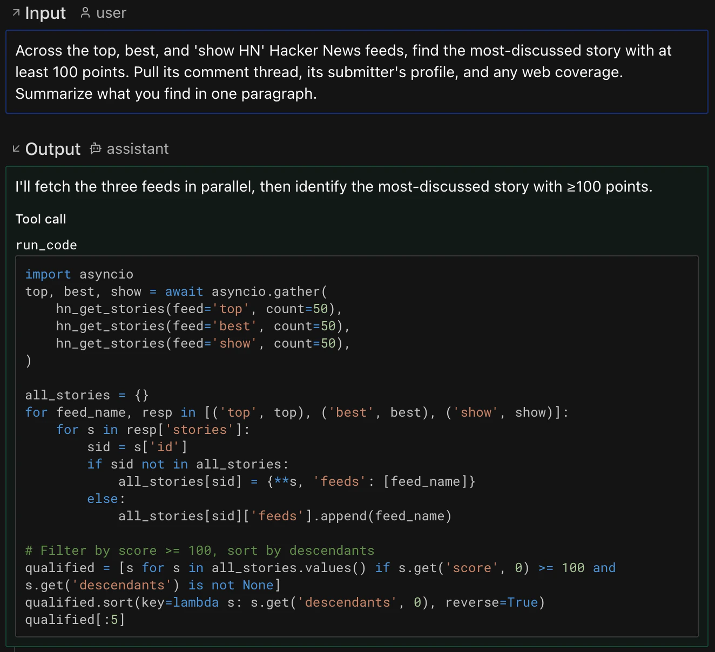Click the '# Filter by score' comment
The width and height of the screenshot is (715, 652).
(200, 551)
